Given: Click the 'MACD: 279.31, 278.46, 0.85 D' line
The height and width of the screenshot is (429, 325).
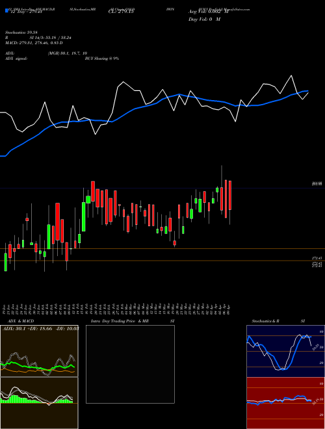Looking at the screenshot, I should click(x=34, y=43).
